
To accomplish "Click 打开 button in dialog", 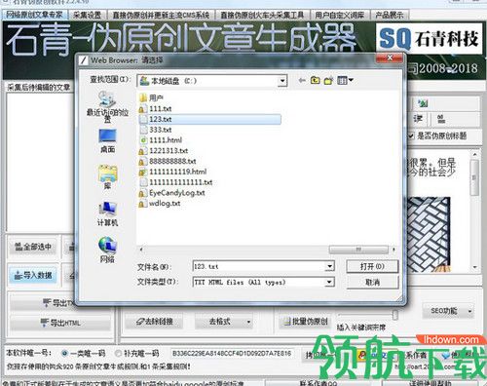I will point(372,266).
